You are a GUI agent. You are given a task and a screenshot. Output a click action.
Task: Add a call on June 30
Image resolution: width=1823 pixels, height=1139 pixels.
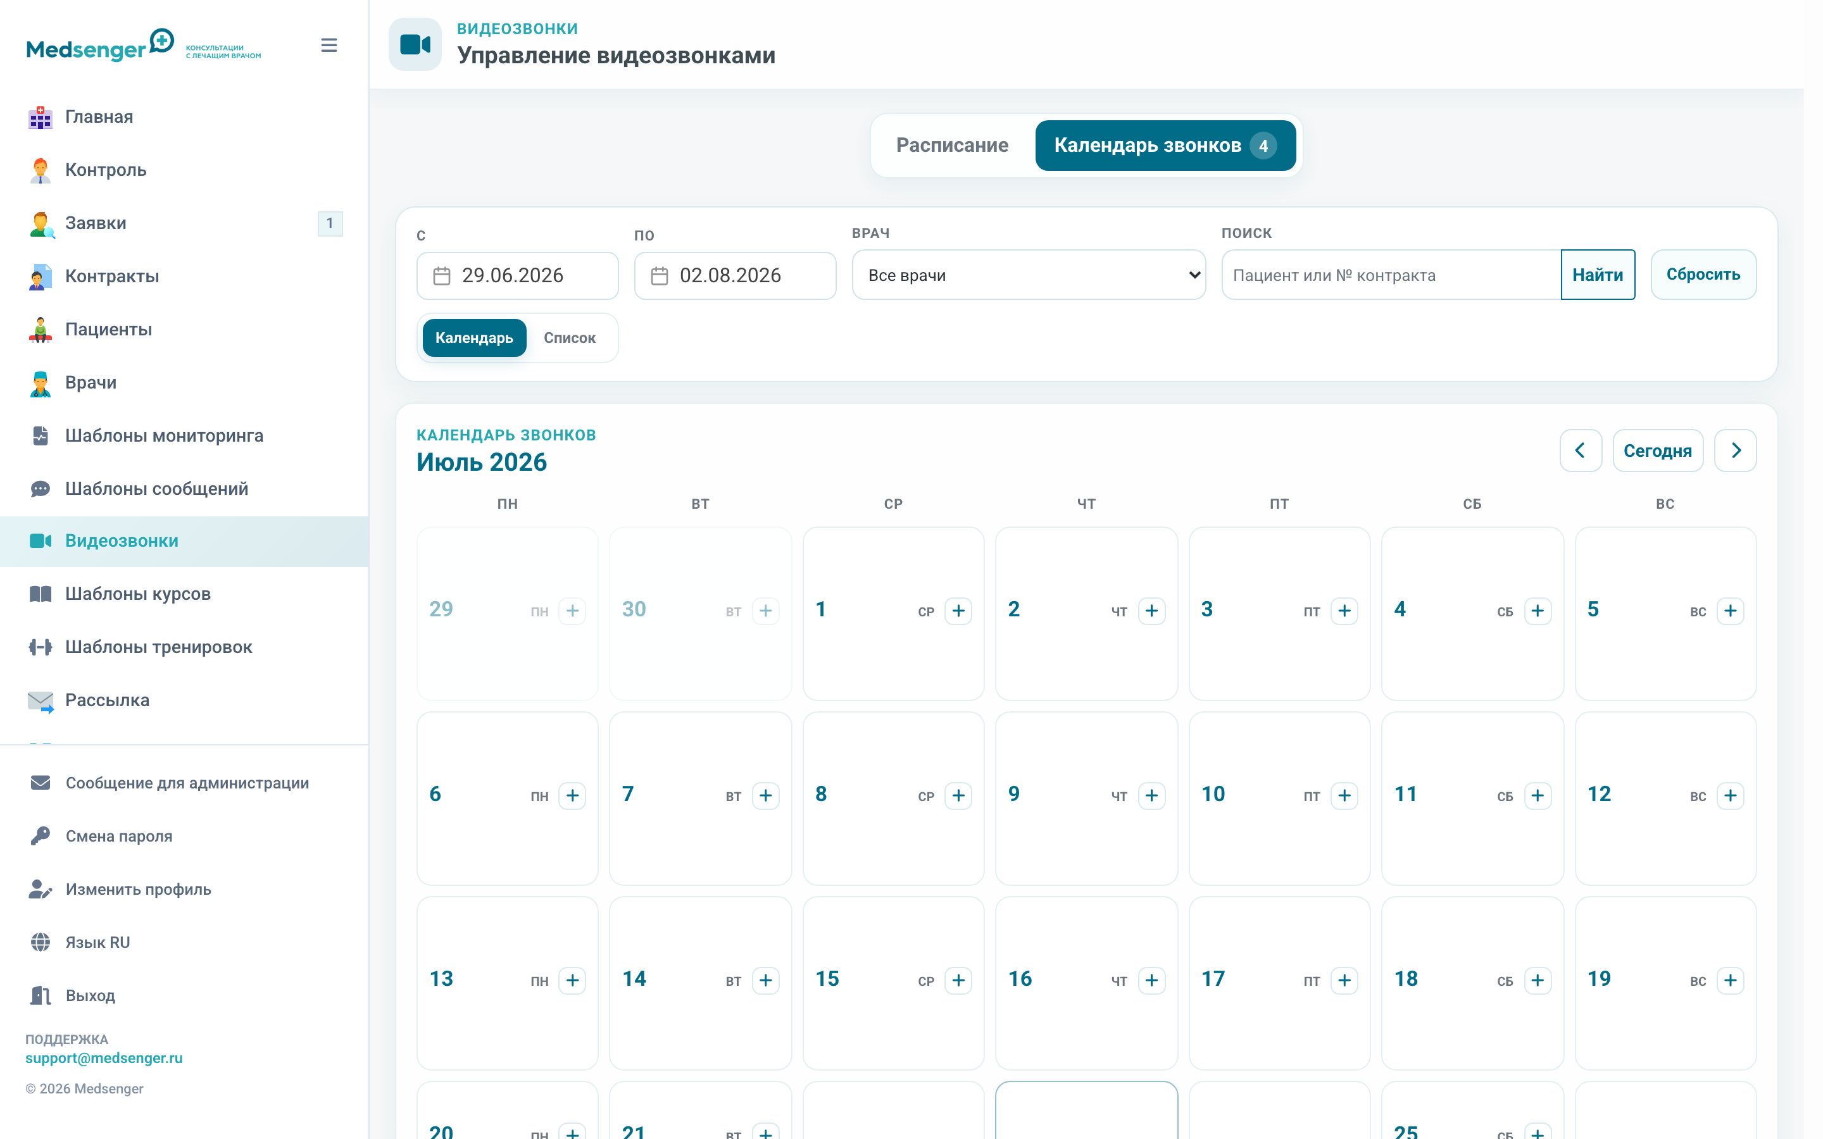[x=765, y=610]
